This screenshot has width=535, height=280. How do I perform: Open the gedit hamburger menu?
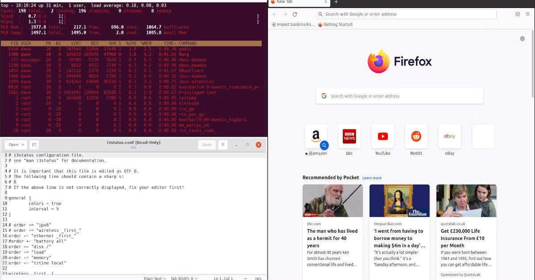click(x=222, y=144)
